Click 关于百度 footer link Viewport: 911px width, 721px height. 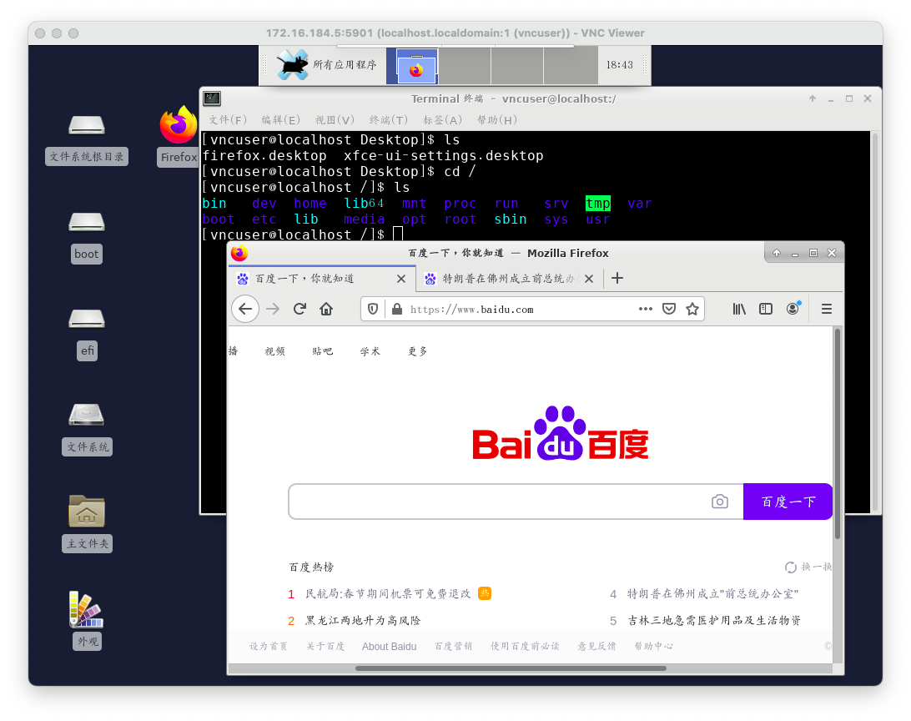[325, 646]
